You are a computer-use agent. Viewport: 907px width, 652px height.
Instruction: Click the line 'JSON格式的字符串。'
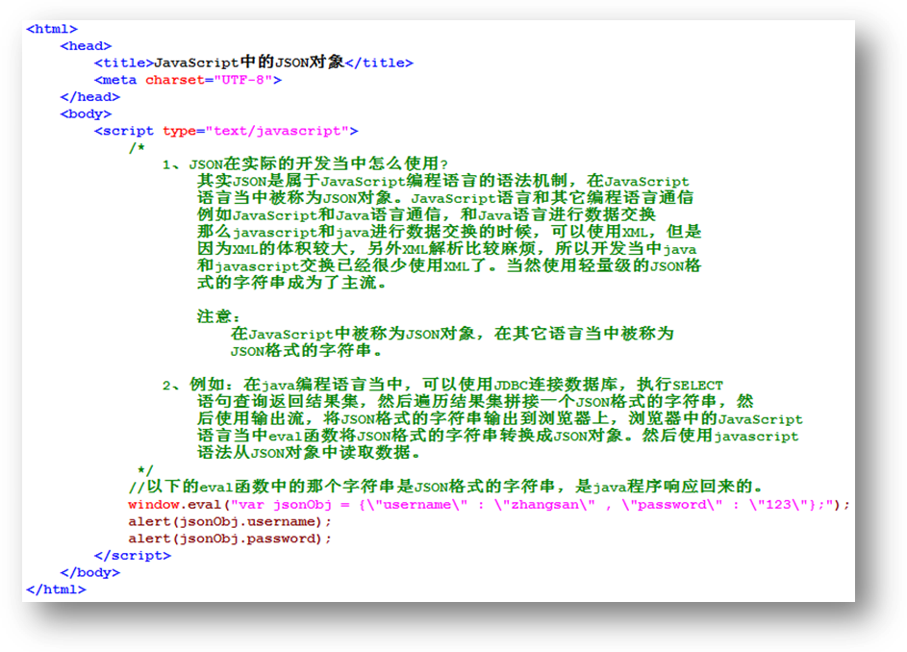[307, 350]
